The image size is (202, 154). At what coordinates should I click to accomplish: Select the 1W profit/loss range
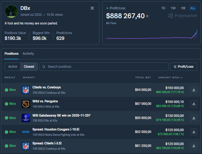[x=173, y=8]
